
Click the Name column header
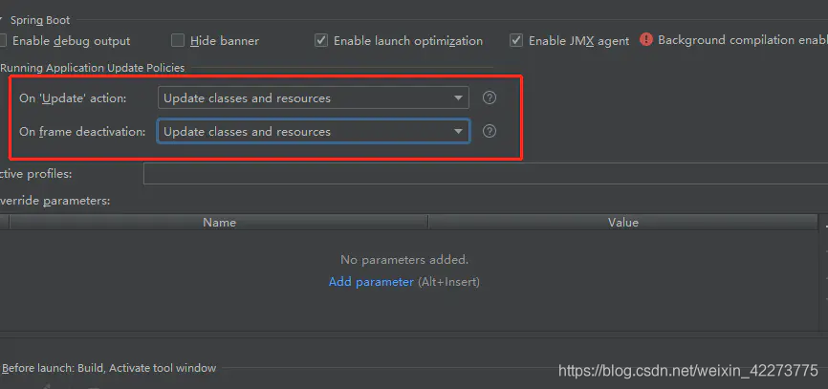tap(219, 222)
